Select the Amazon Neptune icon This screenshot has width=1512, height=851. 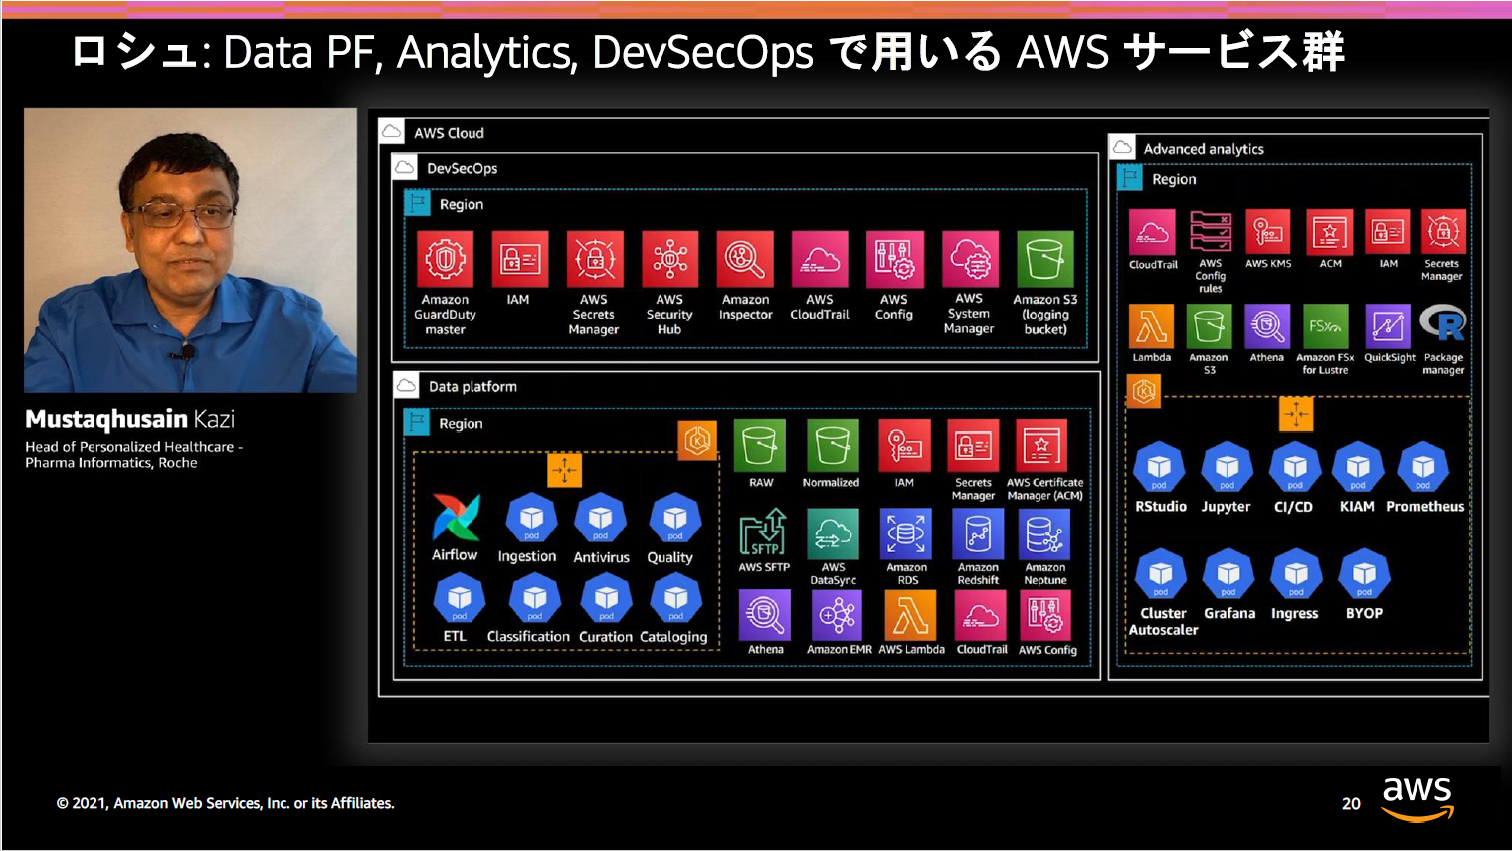1044,533
